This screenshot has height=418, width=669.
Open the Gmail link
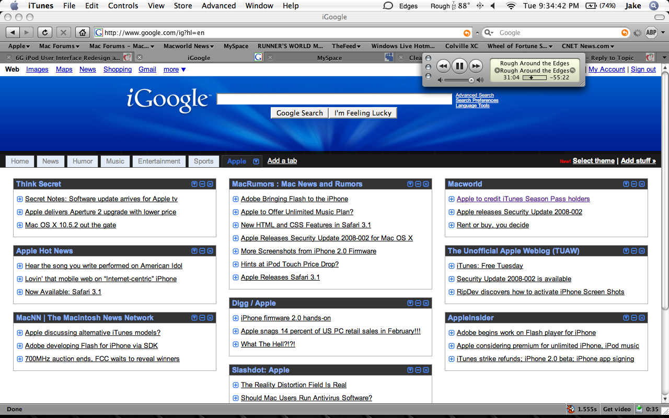(x=147, y=69)
